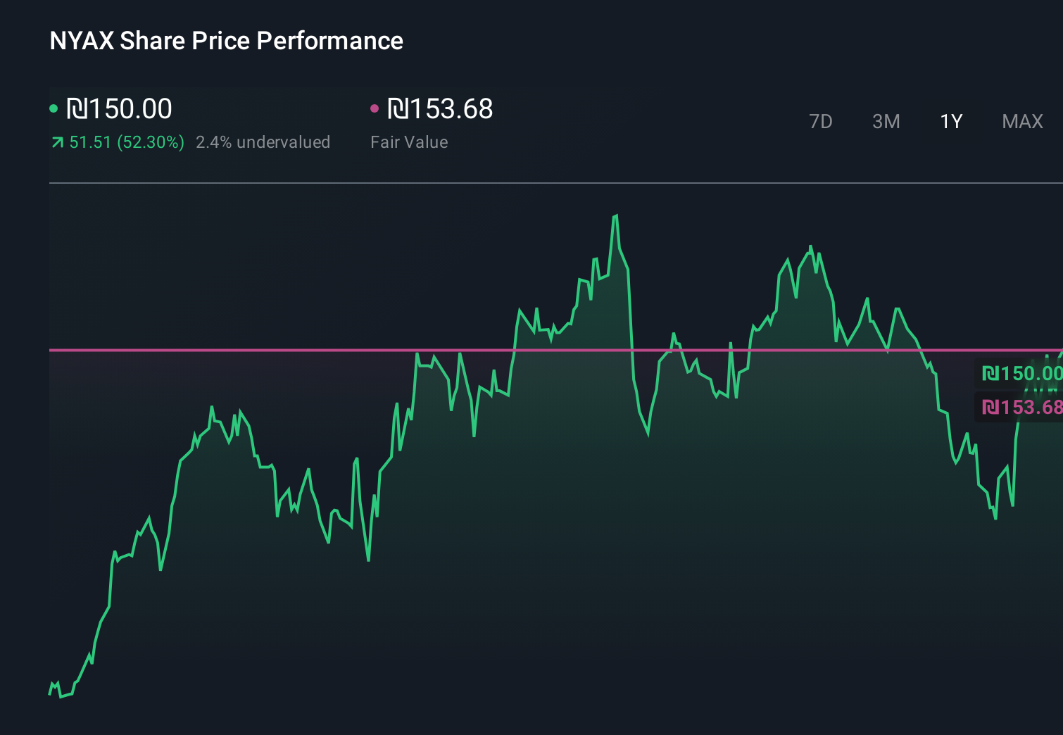
Task: Click the peak of the share price line
Action: 616,215
